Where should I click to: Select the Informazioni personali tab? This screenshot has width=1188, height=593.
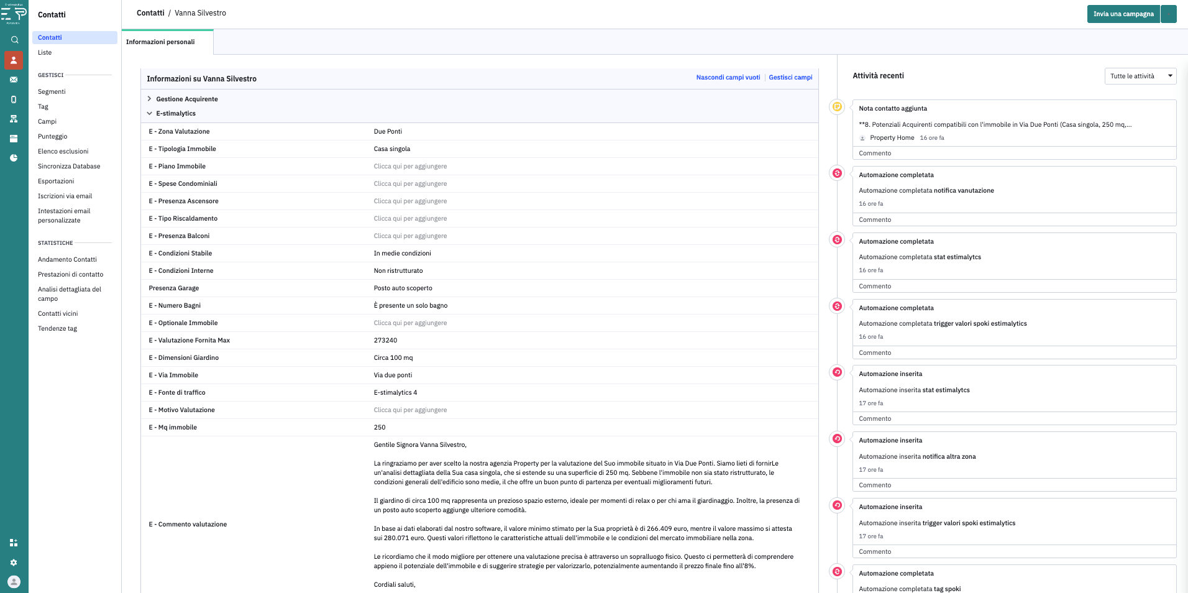pyautogui.click(x=160, y=42)
